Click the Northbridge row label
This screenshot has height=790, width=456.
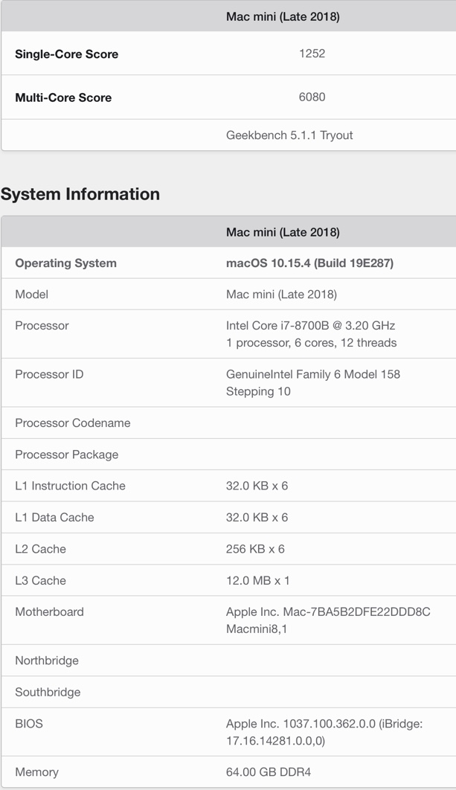pyautogui.click(x=47, y=661)
